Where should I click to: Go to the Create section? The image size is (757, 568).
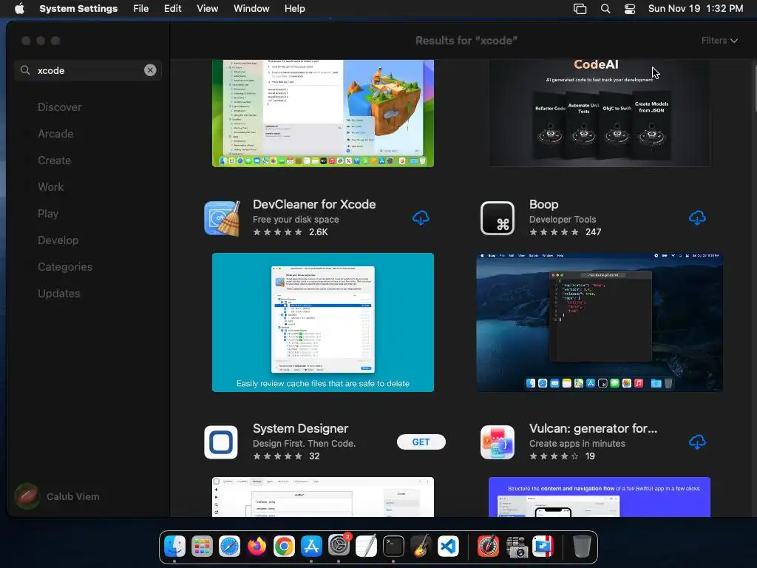[x=54, y=160]
